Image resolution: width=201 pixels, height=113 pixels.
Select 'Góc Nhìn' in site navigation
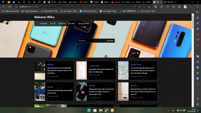pyautogui.click(x=71, y=23)
